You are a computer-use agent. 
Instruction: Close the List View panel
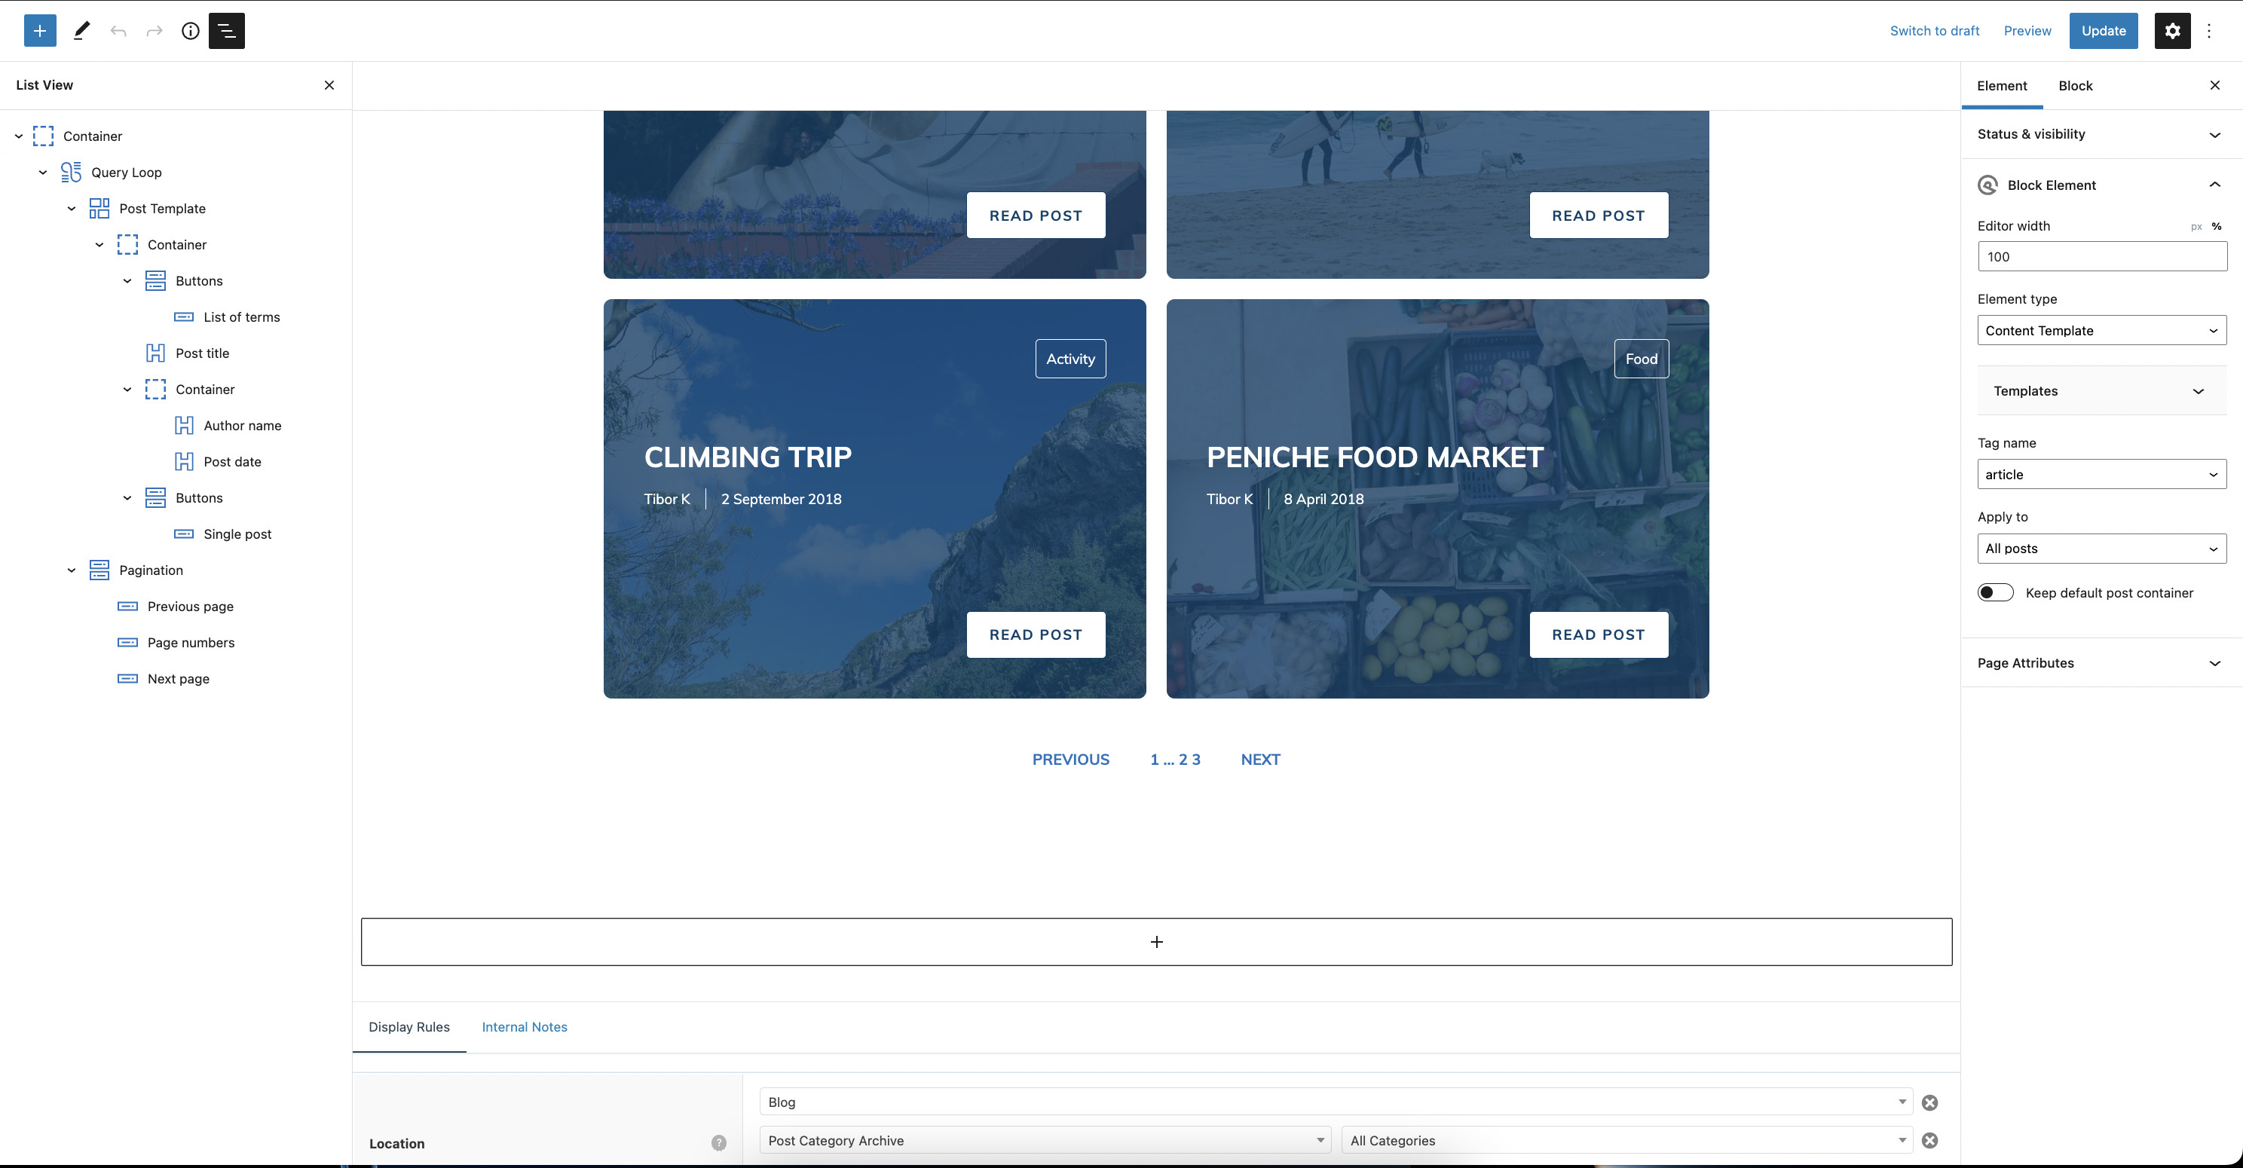329,85
